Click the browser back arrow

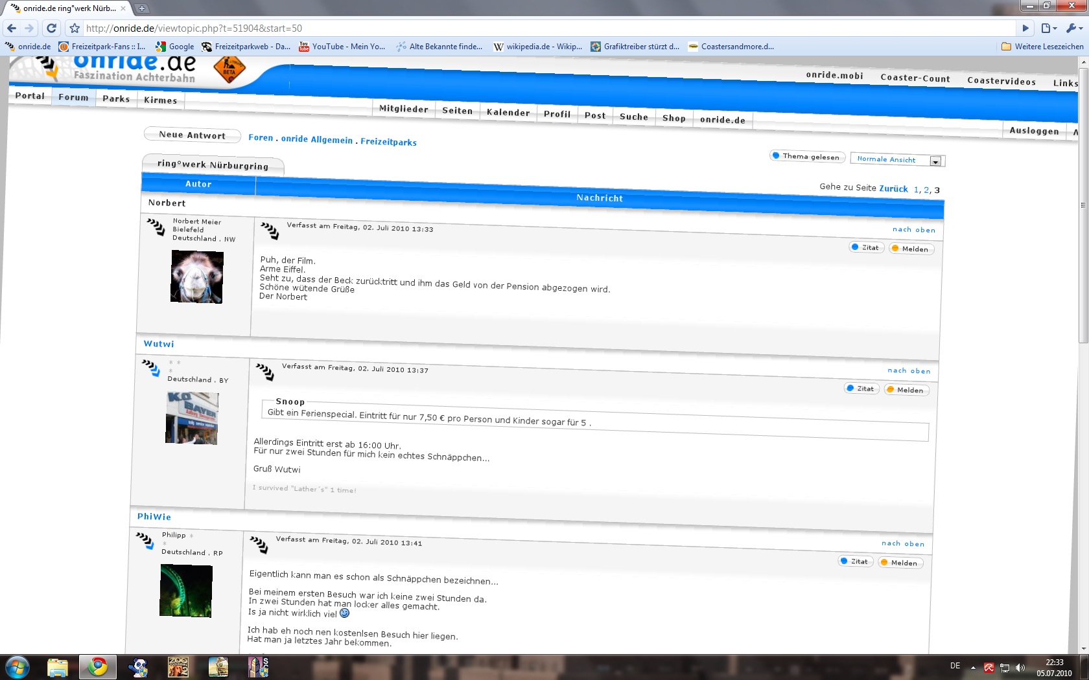tap(12, 28)
